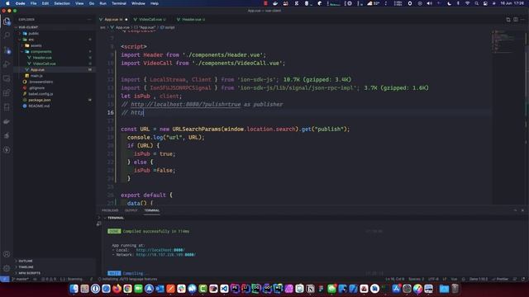Open Finder from the Dock

pos(74,289)
